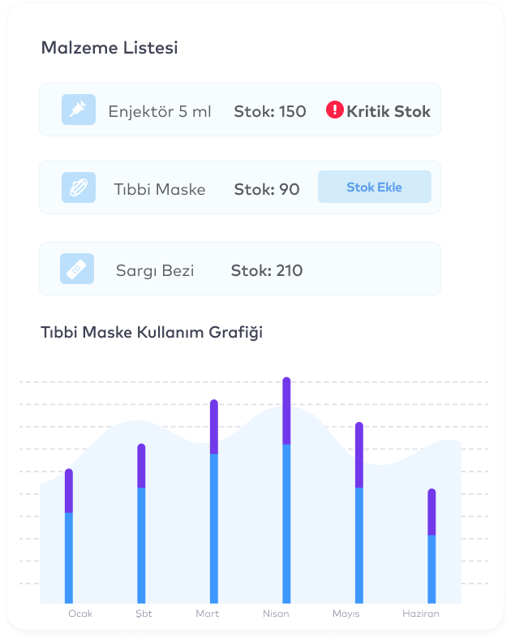511x642 pixels.
Task: Click the Nisan month axis label
Action: pos(276,614)
